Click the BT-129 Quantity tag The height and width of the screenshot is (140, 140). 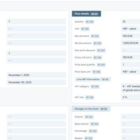coord(90,22)
